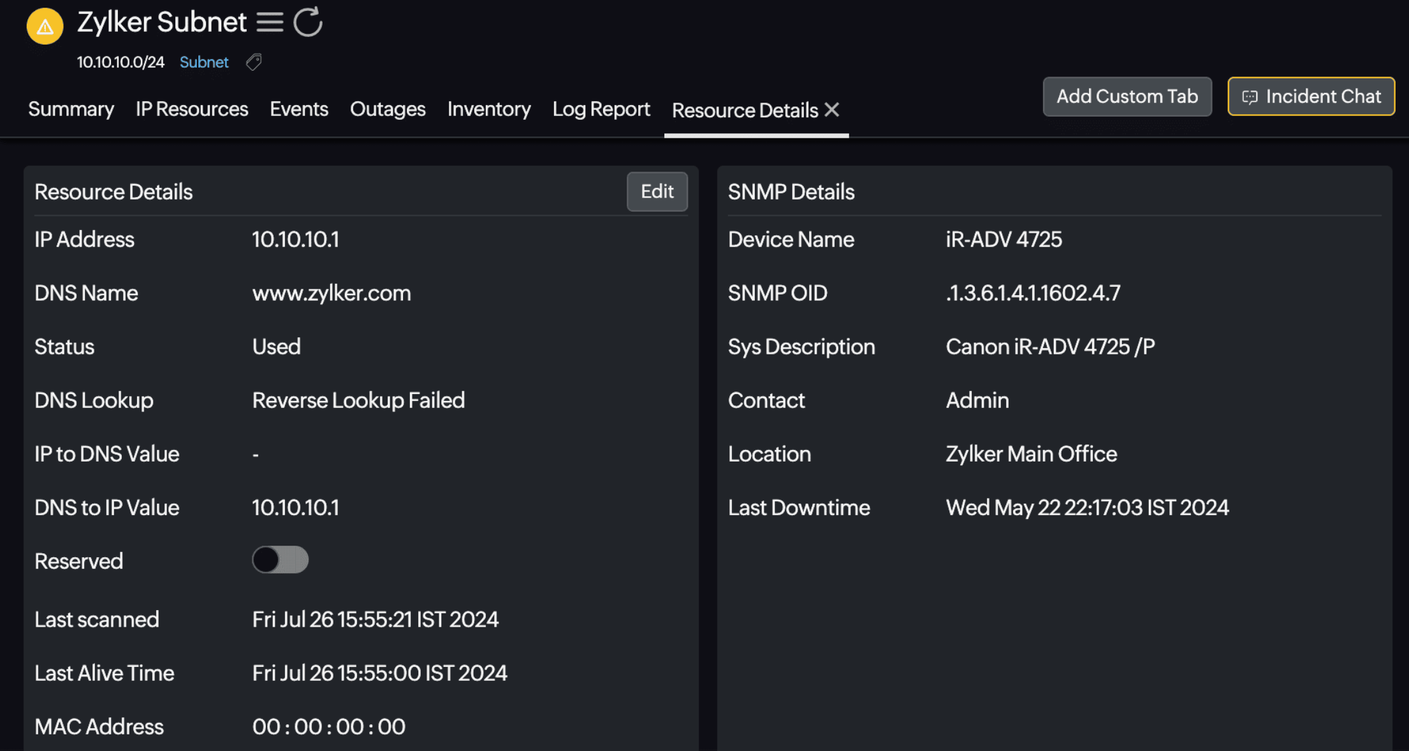Follow the blue Subnet link
This screenshot has width=1409, height=751.
click(203, 62)
